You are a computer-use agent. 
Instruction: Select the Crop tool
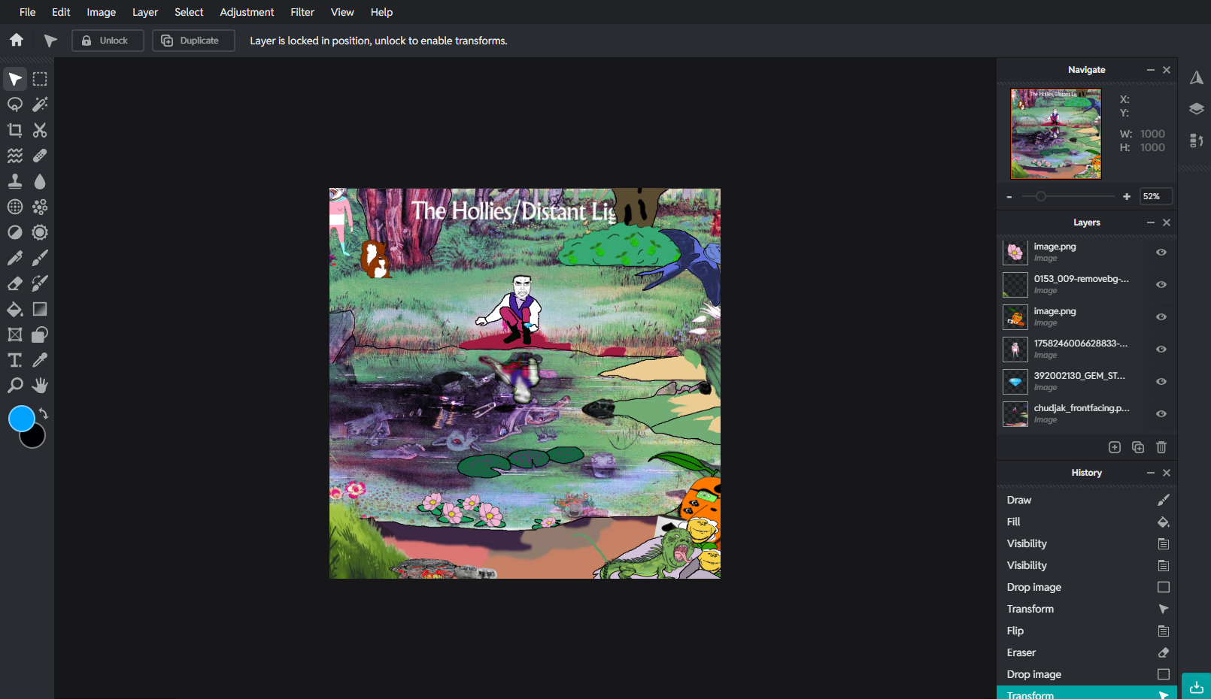click(15, 130)
